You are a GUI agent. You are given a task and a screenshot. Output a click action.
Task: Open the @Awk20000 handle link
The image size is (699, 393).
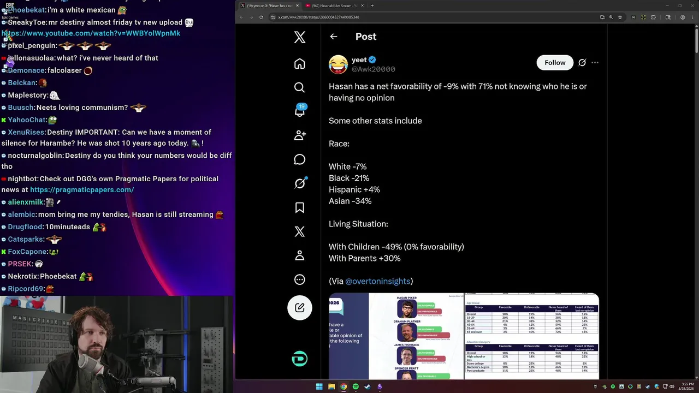pos(373,69)
